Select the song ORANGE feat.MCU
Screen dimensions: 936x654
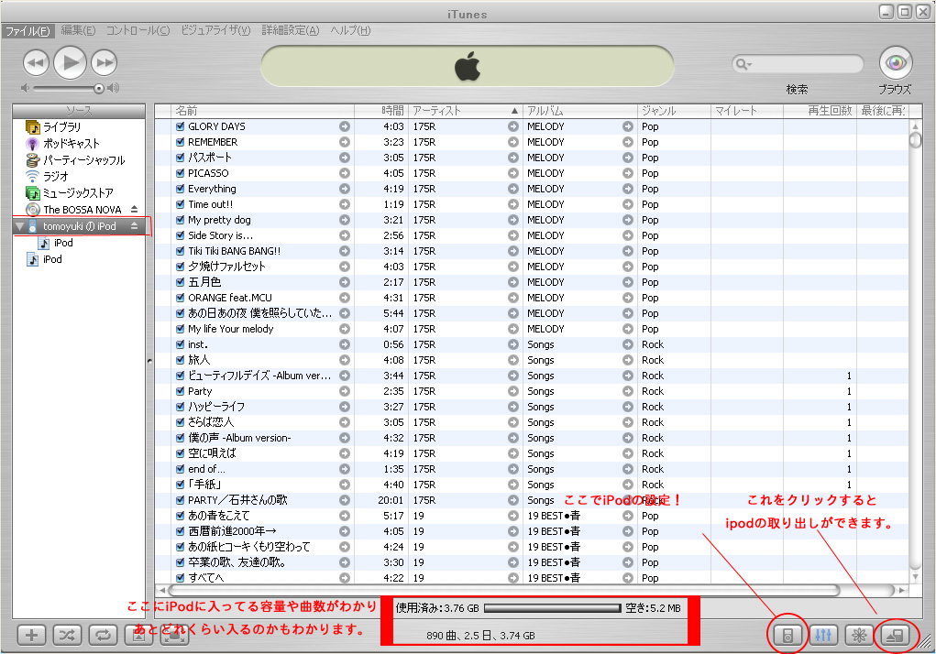click(x=230, y=298)
